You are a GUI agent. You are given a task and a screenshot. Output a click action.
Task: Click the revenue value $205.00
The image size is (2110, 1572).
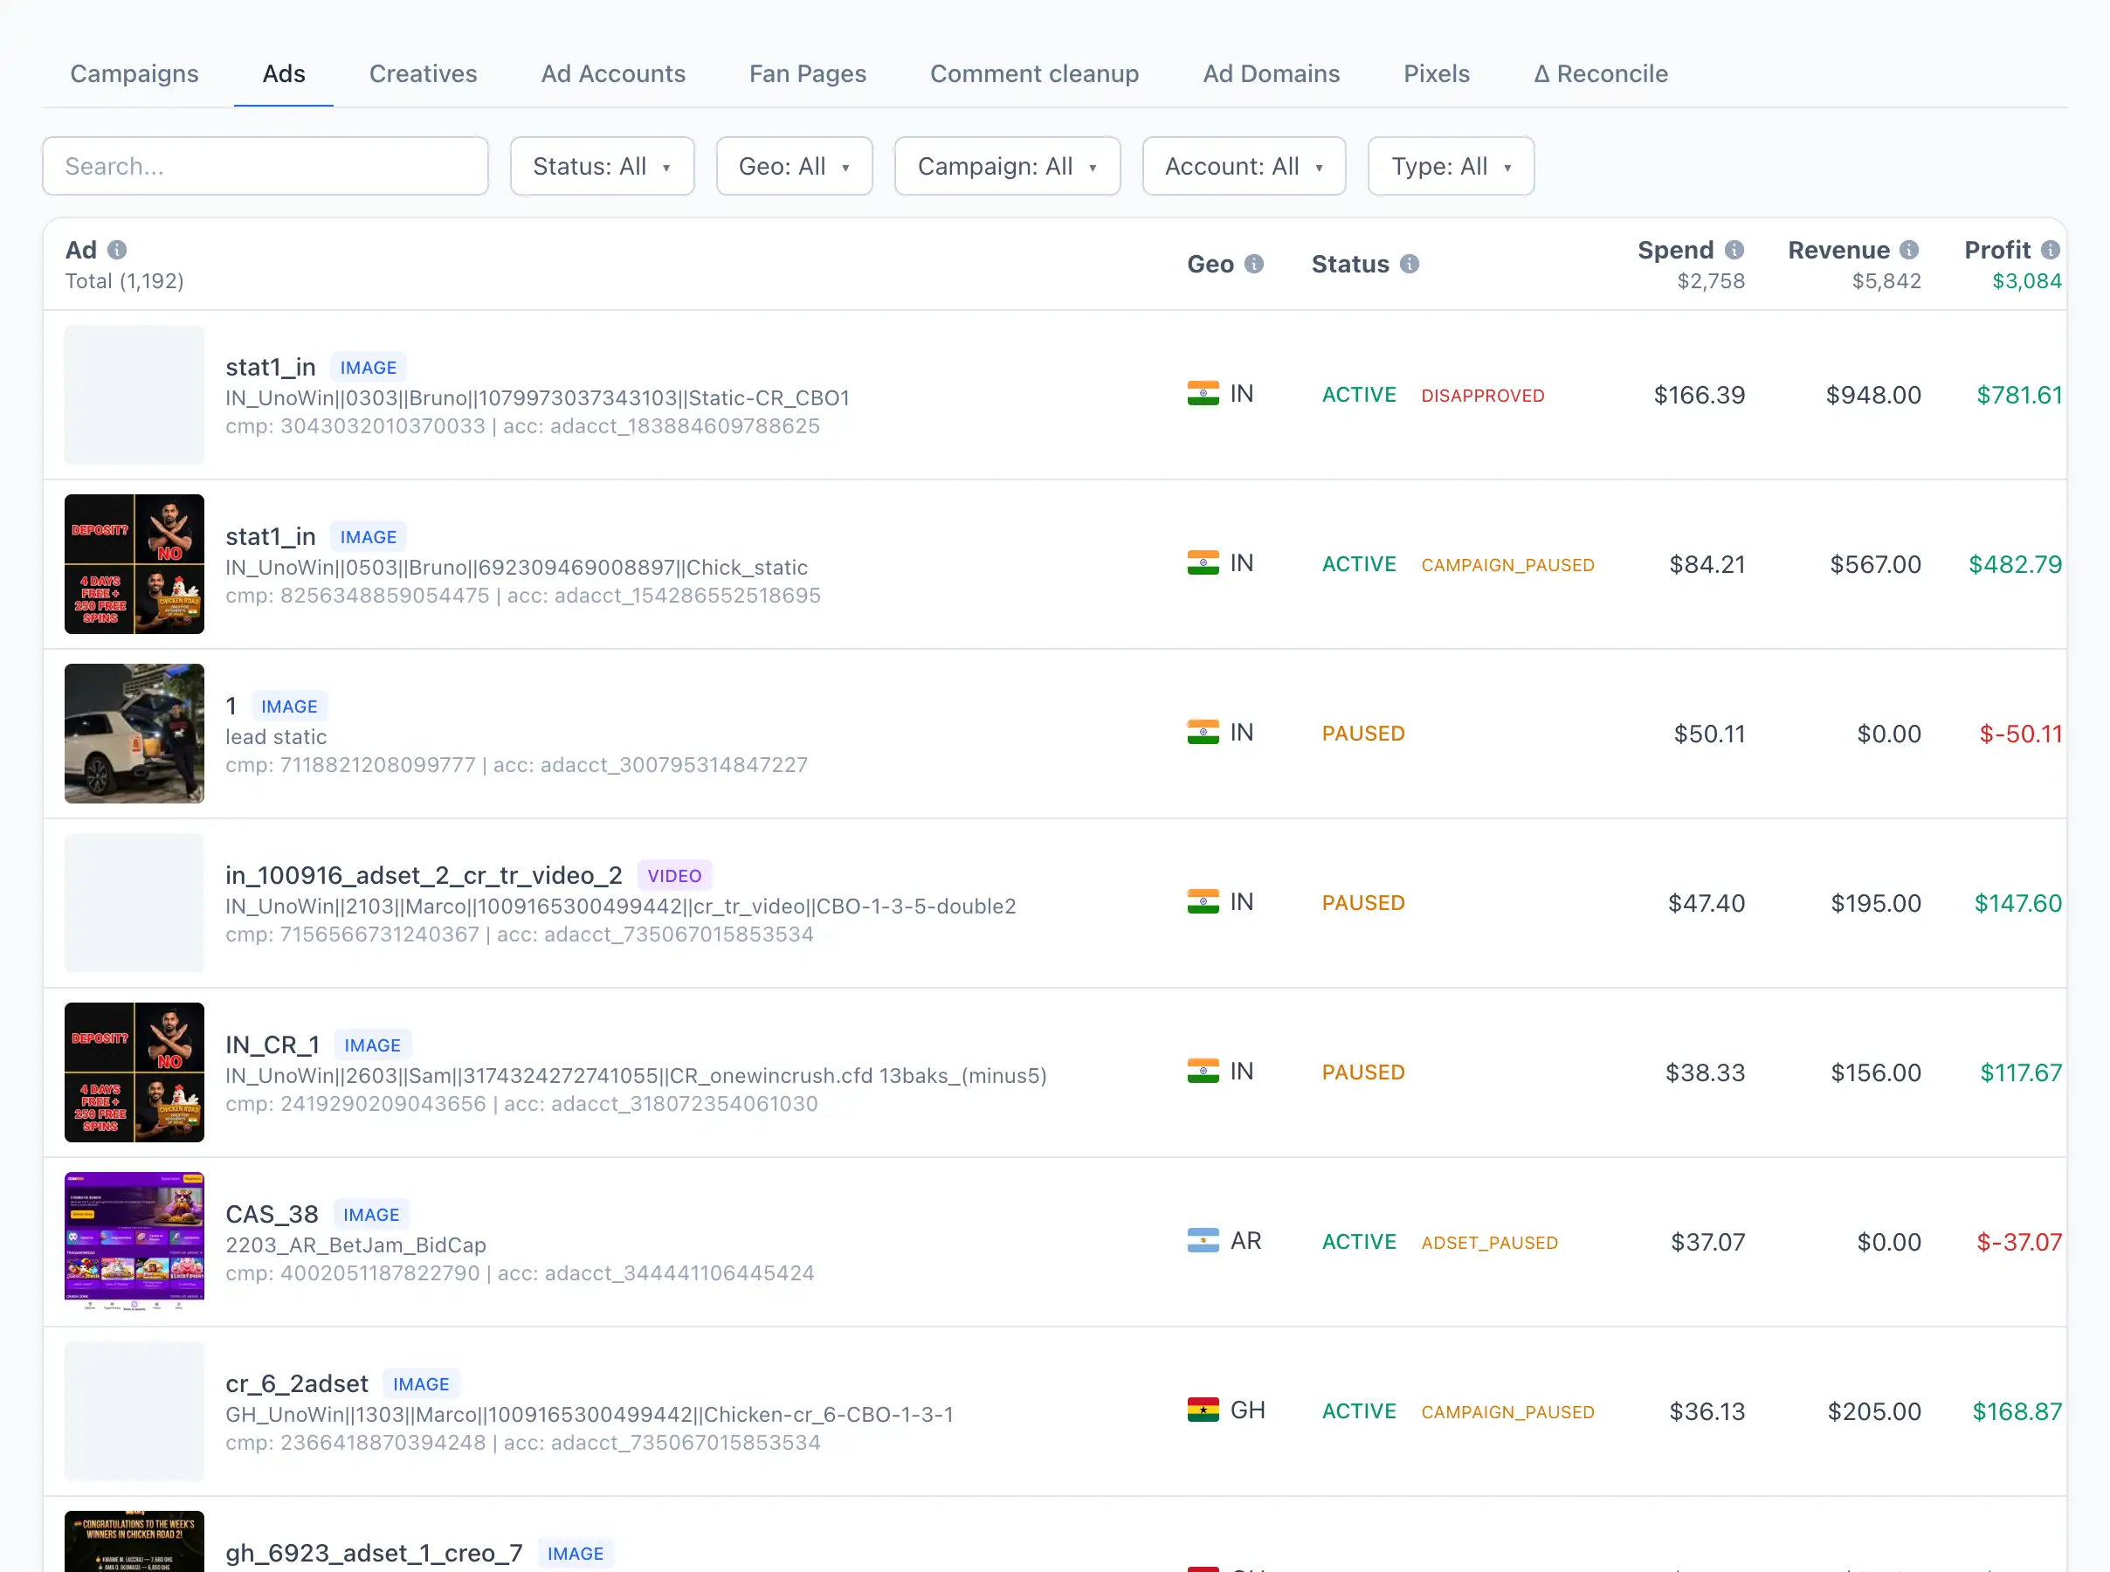point(1873,1411)
